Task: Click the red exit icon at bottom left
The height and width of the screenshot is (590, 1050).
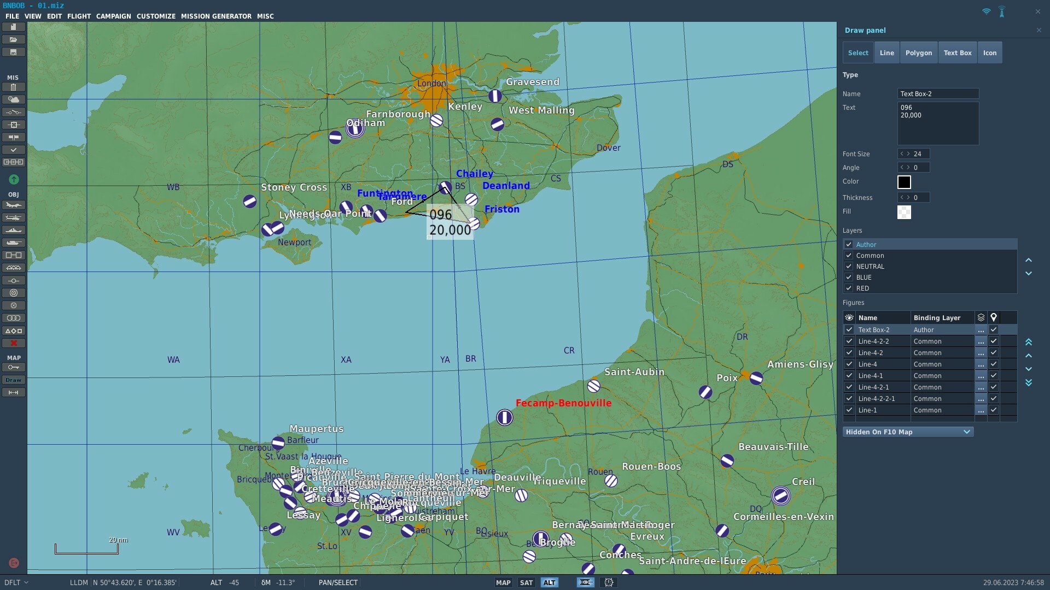Action: [14, 563]
